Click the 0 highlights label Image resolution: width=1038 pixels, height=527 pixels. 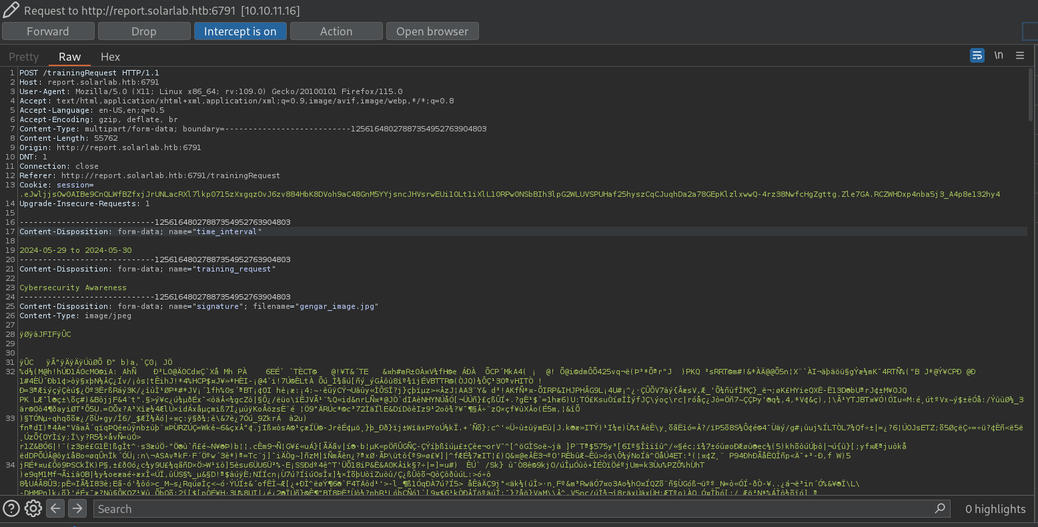pos(995,509)
